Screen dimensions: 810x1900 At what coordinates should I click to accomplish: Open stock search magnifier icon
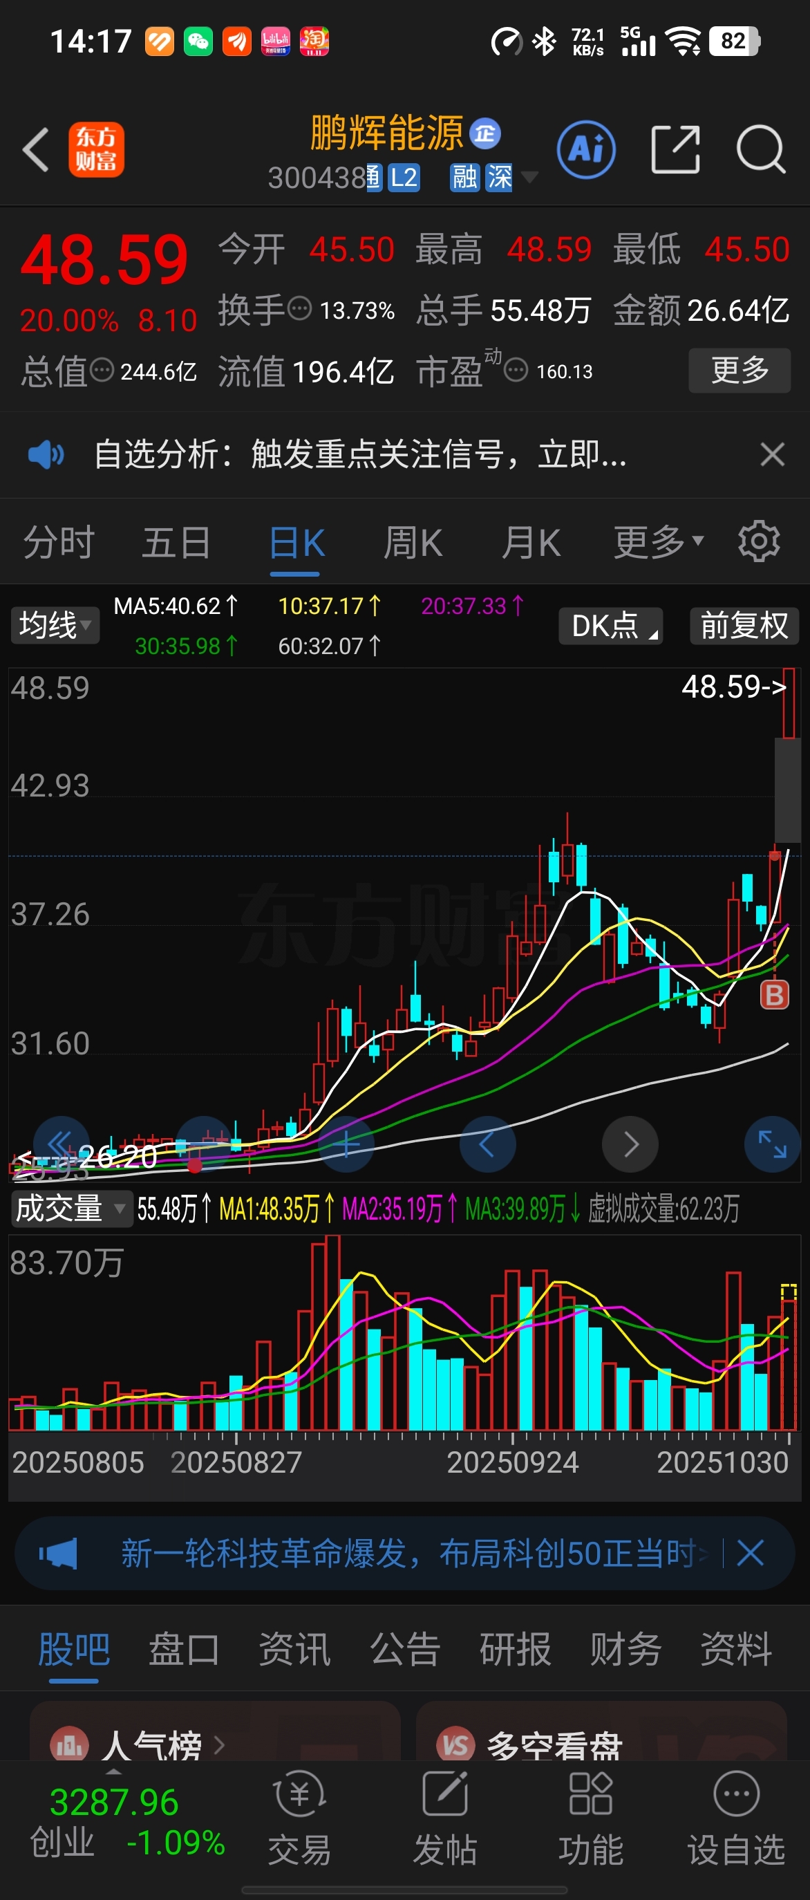(x=761, y=150)
